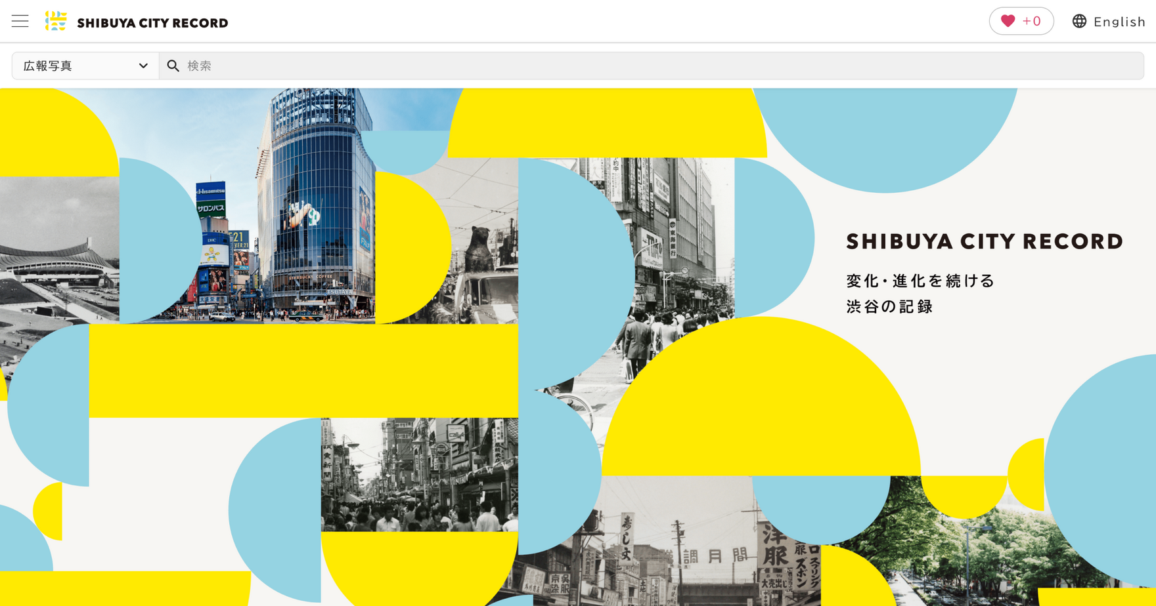Click the heart favorites icon
Viewport: 1156px width, 606px height.
(1008, 21)
